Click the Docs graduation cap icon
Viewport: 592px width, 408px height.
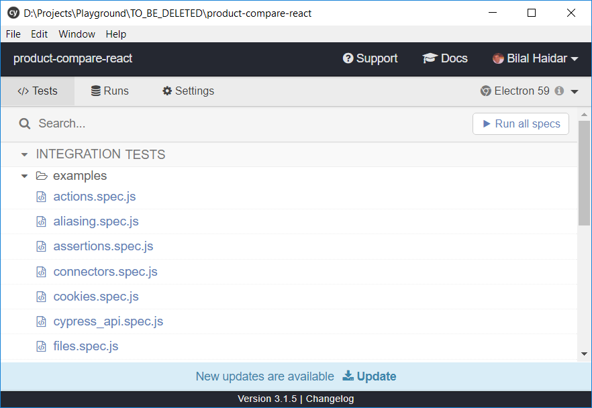tap(430, 59)
